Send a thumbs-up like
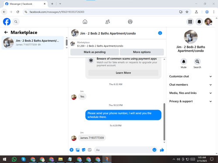 (x=162, y=150)
